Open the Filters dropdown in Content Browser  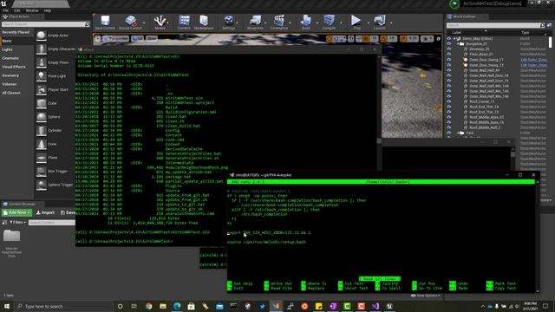pyautogui.click(x=17, y=222)
